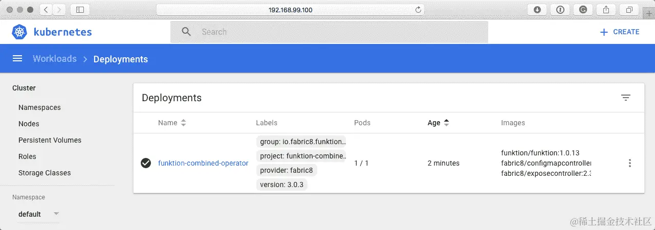Open Safari downloads icon
Screen dimensions: 655x230
(537, 10)
